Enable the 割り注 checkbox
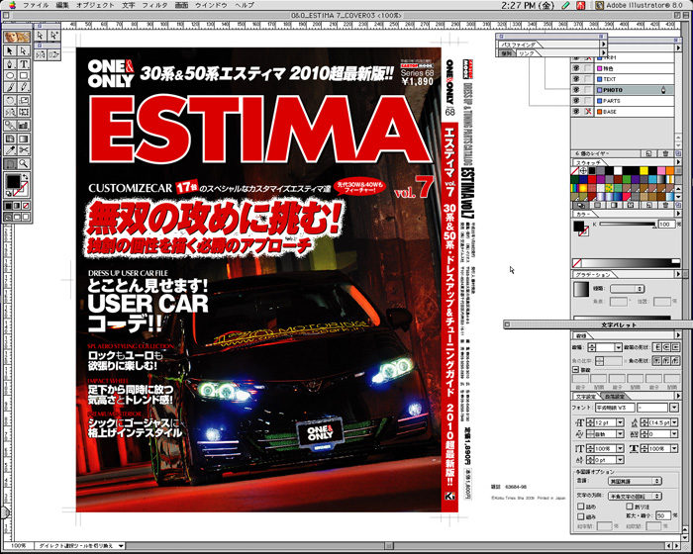The width and height of the screenshot is (693, 554). pyautogui.click(x=630, y=507)
